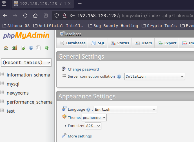Expand the Language dropdown set to English
This screenshot has width=194, height=142.
click(x=125, y=110)
